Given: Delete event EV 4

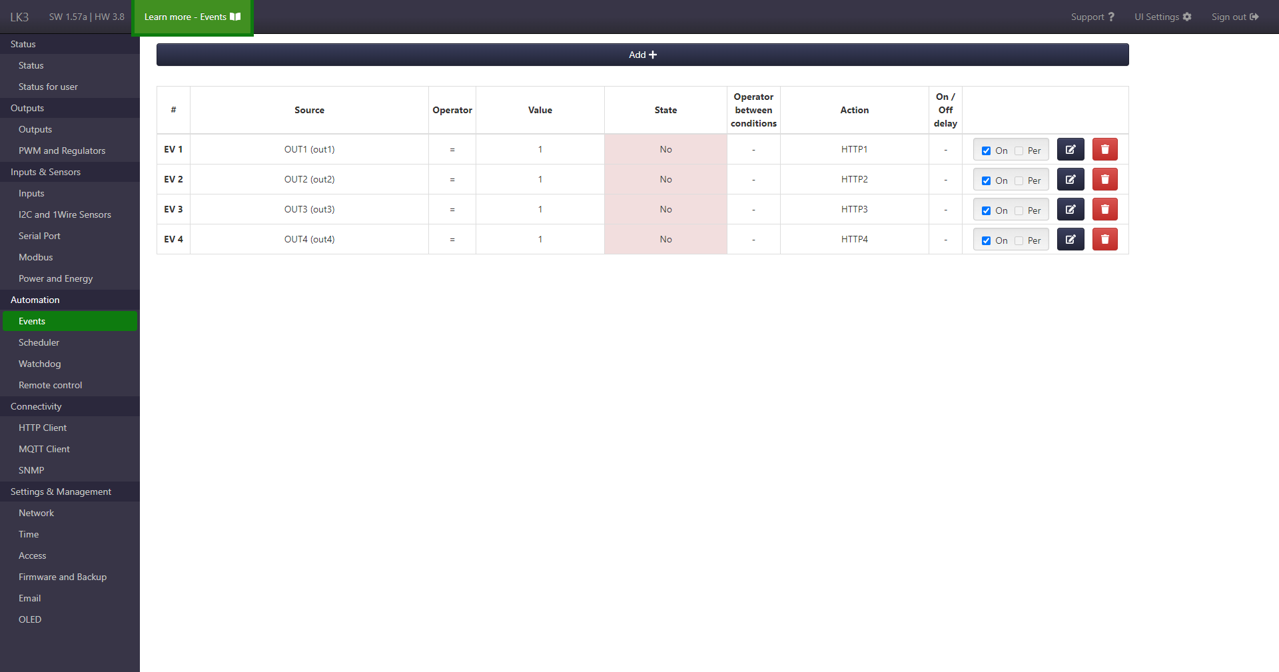Looking at the screenshot, I should [x=1104, y=239].
